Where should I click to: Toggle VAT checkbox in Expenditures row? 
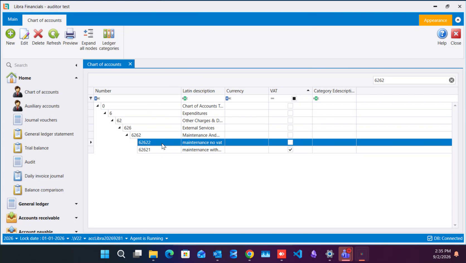tap(290, 113)
